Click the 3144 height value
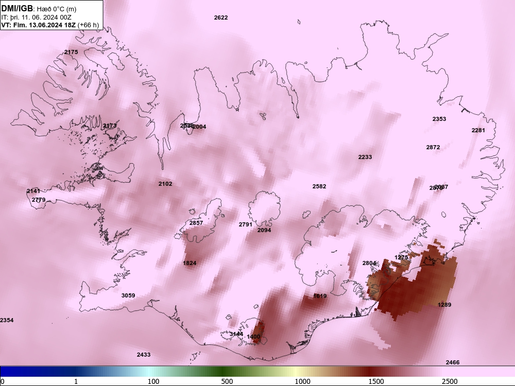The width and height of the screenshot is (515, 386). pyautogui.click(x=236, y=334)
